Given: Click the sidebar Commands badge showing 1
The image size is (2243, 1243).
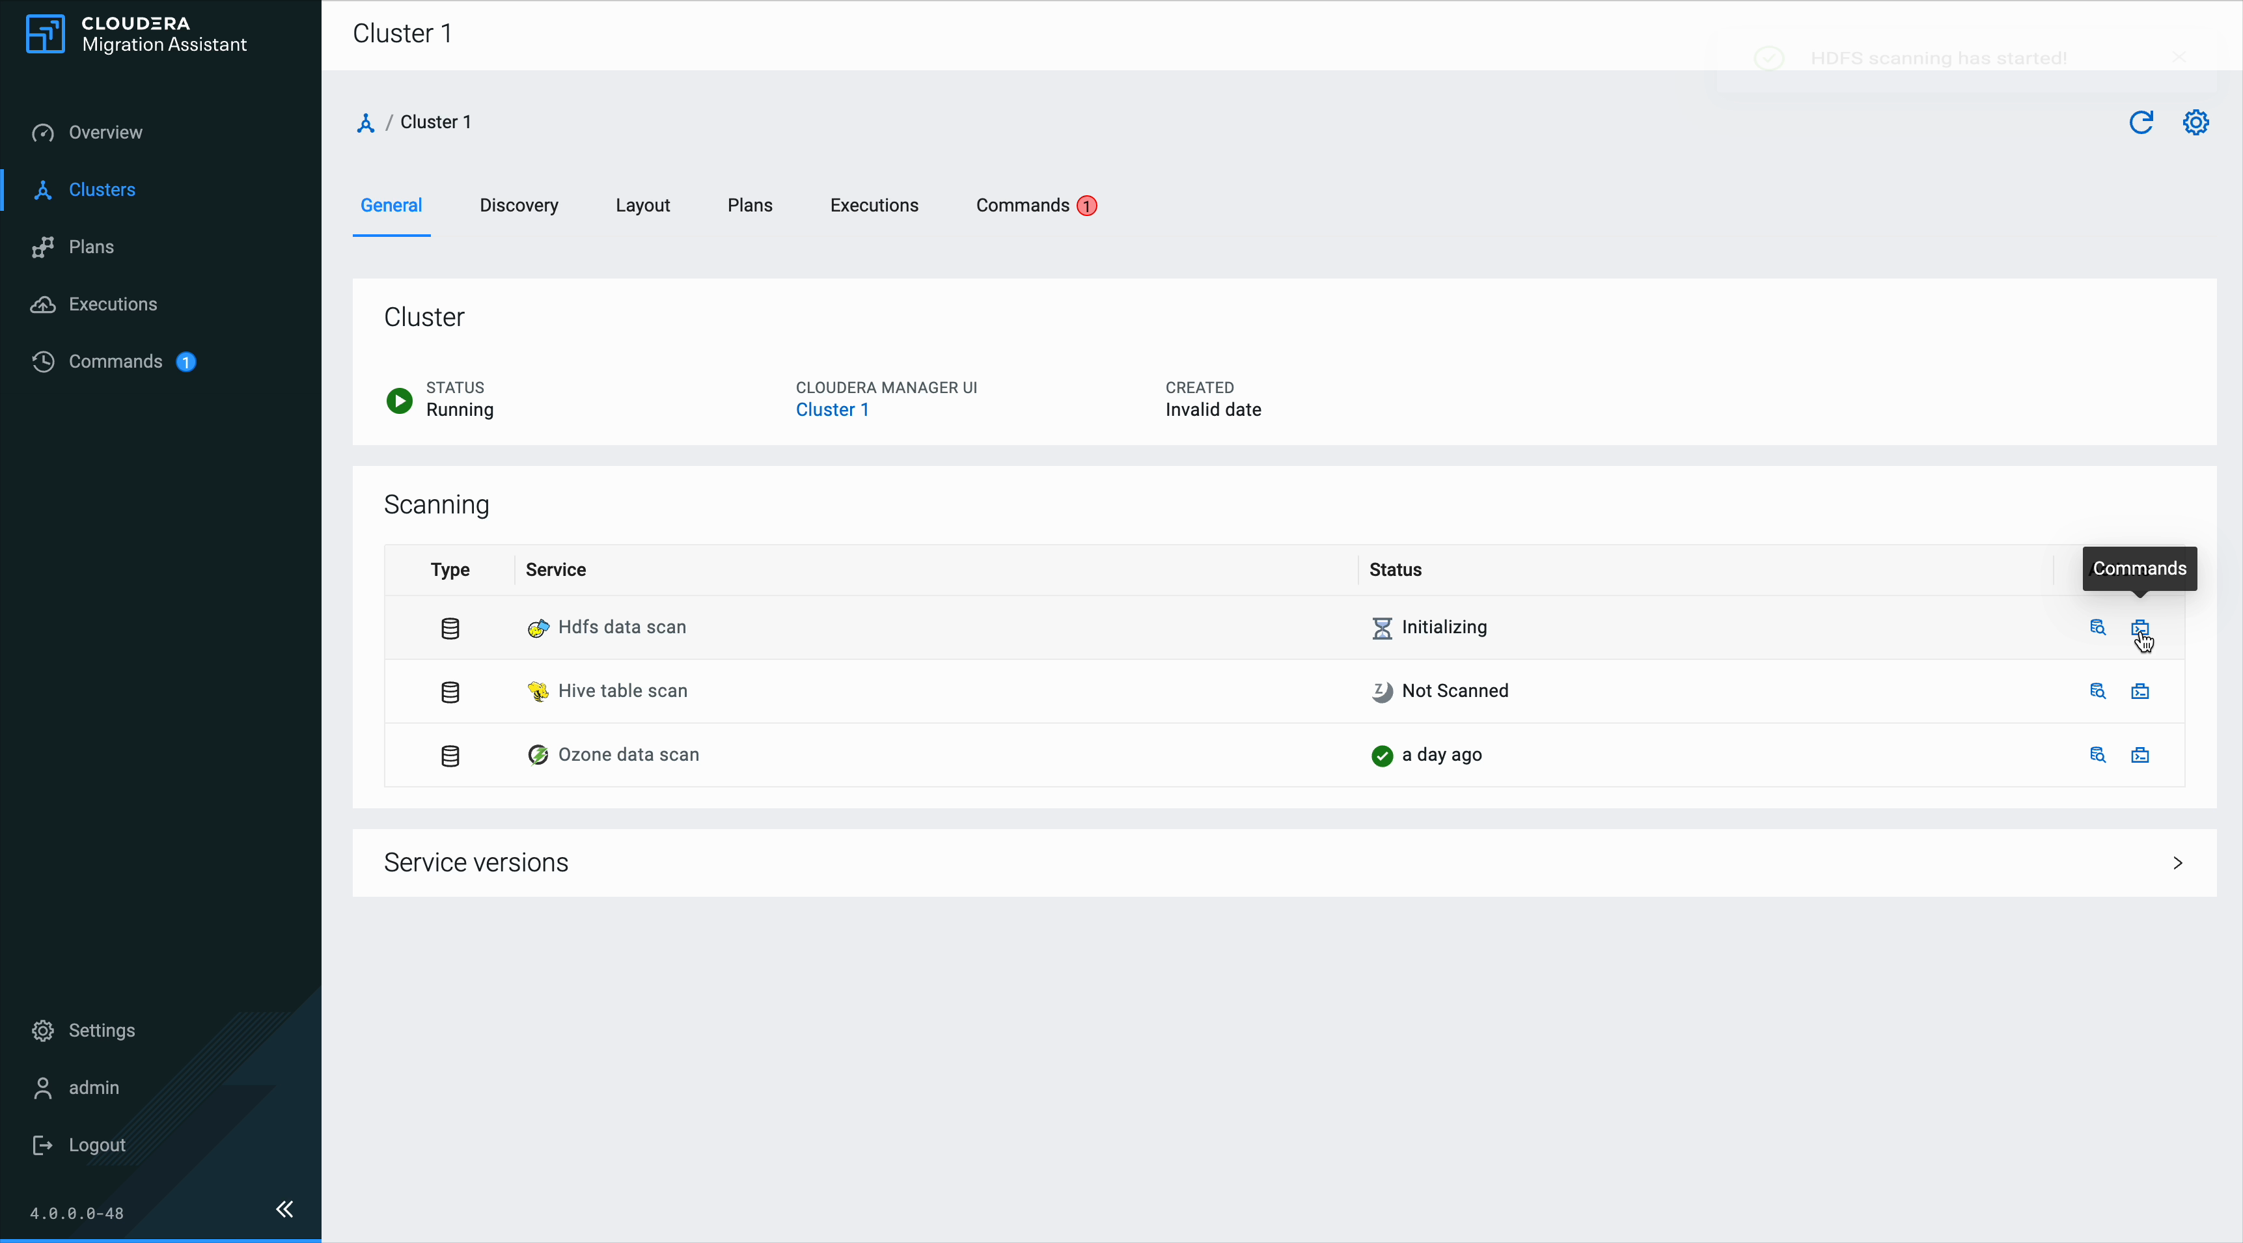Looking at the screenshot, I should (186, 362).
